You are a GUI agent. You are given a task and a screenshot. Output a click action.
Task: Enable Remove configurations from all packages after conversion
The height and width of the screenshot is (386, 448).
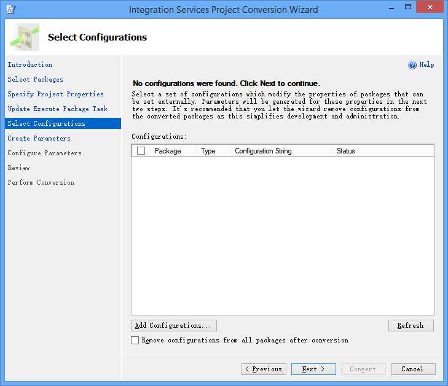coord(135,340)
